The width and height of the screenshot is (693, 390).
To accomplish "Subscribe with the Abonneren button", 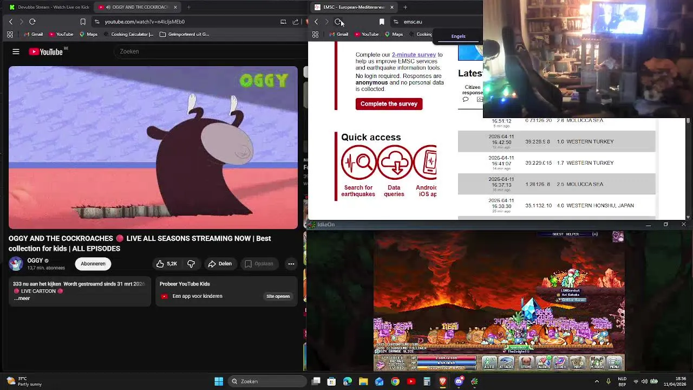I will (93, 264).
